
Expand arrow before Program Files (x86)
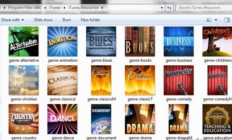tap(5, 8)
